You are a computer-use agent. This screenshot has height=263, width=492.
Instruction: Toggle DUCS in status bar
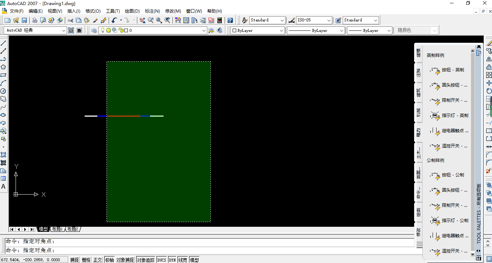pos(162,260)
